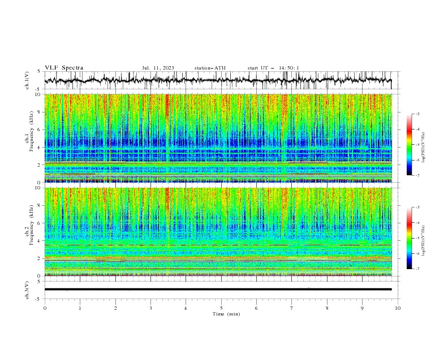Image resolution: width=448 pixels, height=346 pixels.
Task: Click time axis tick label '9'
Action: click(x=362, y=308)
